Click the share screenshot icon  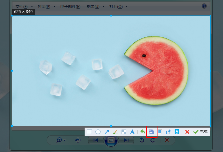point(168,132)
